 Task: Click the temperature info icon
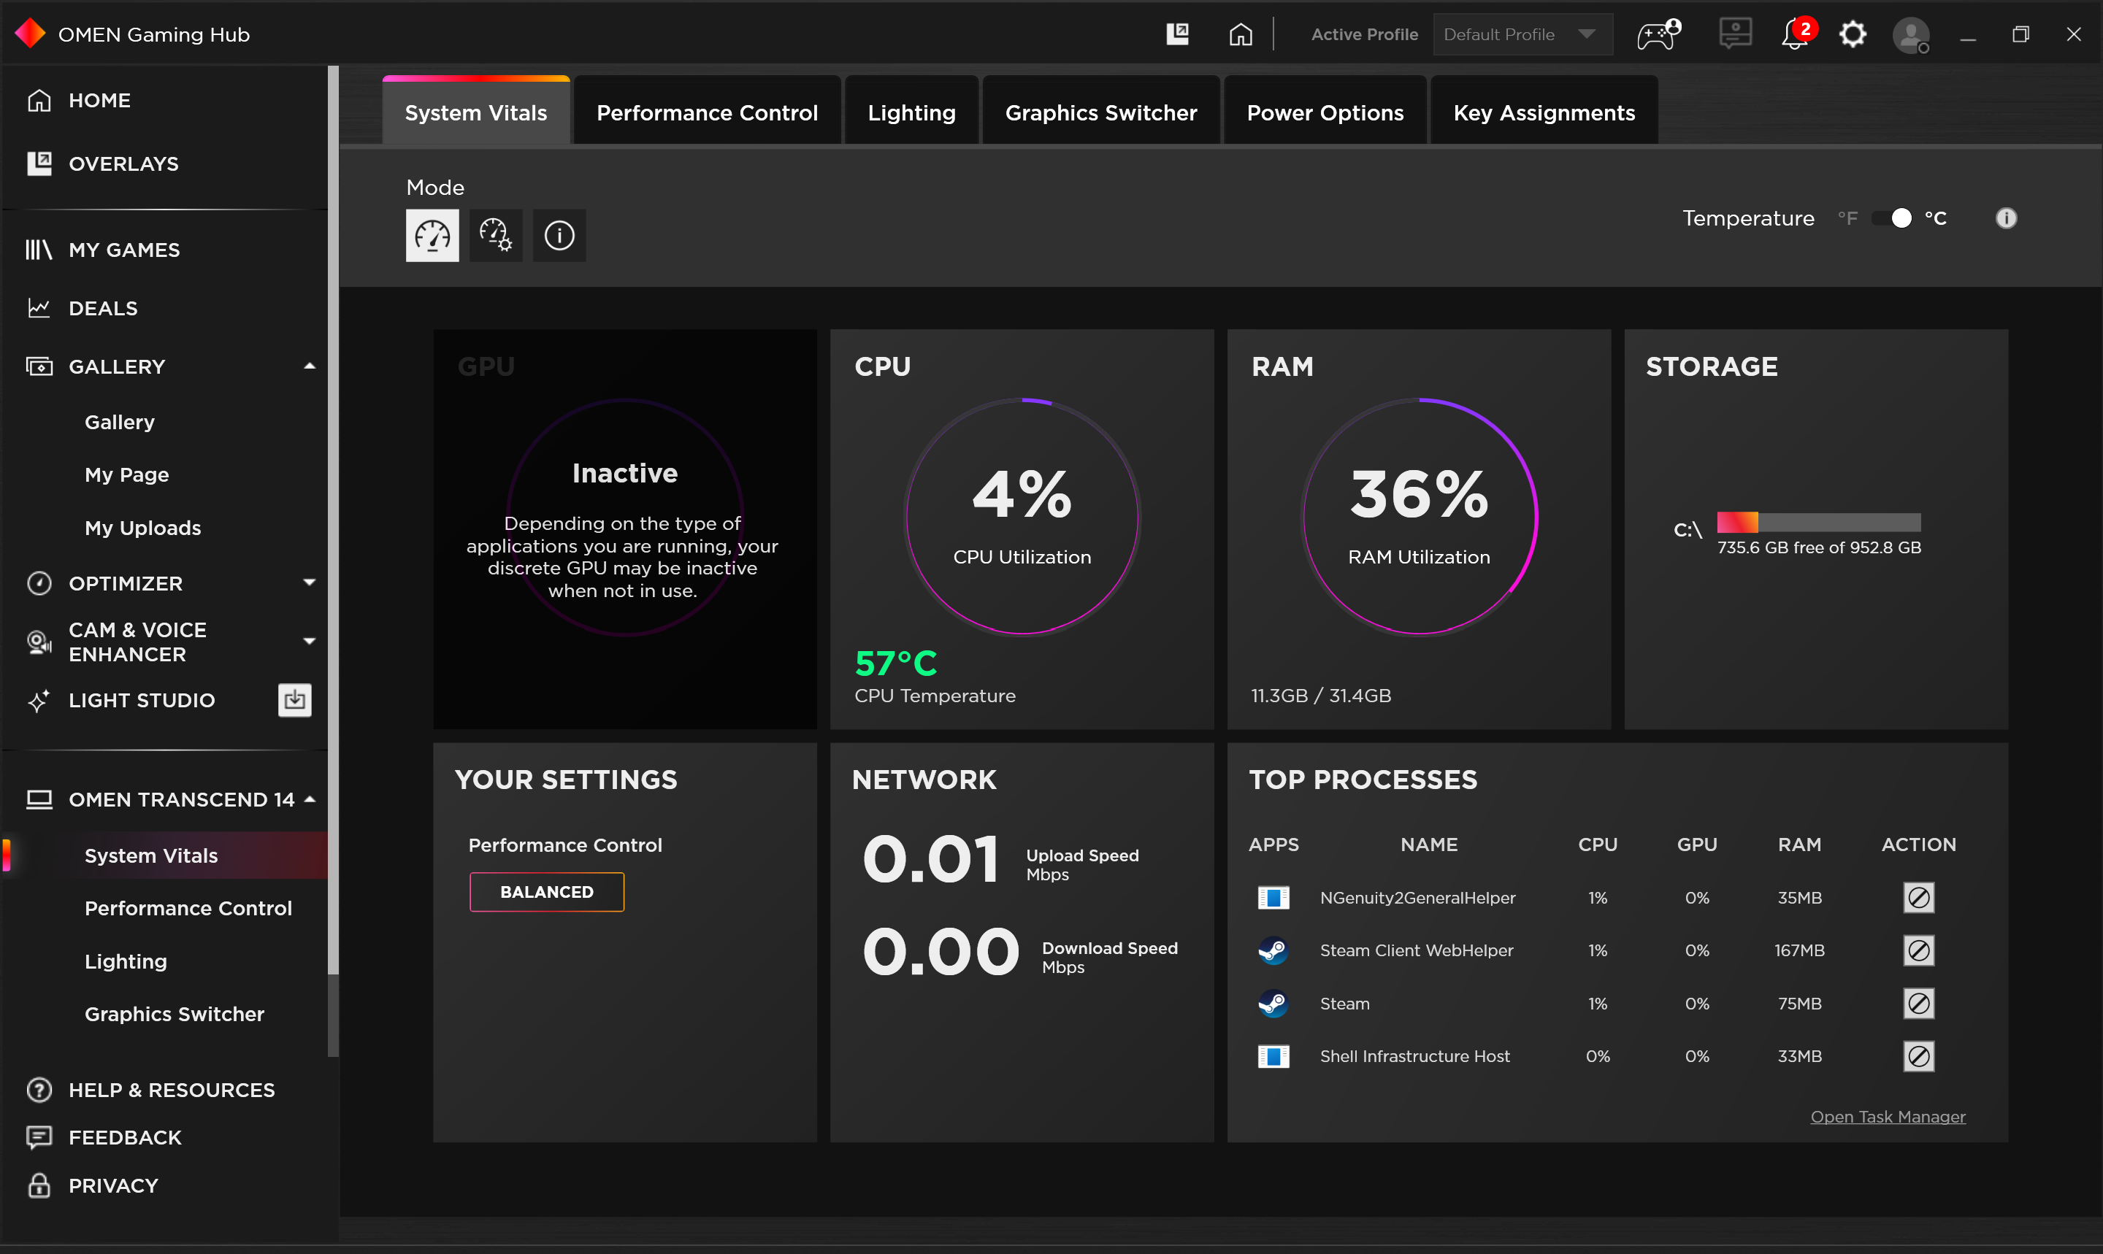click(2006, 218)
